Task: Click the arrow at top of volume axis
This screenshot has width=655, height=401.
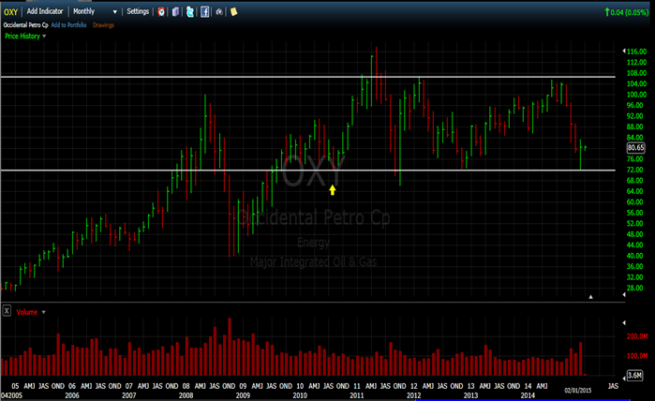Action: coord(624,322)
